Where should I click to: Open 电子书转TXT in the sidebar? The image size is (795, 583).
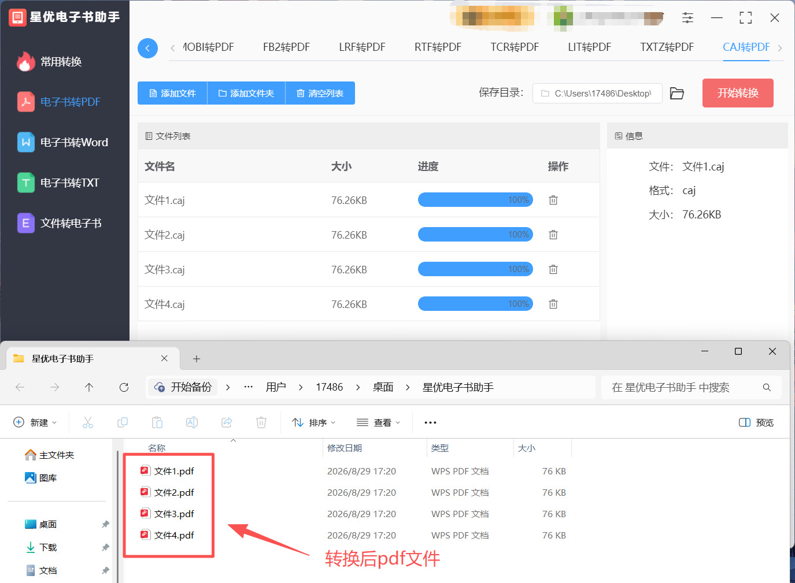58,183
